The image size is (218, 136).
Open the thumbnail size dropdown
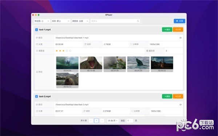(x=42, y=21)
